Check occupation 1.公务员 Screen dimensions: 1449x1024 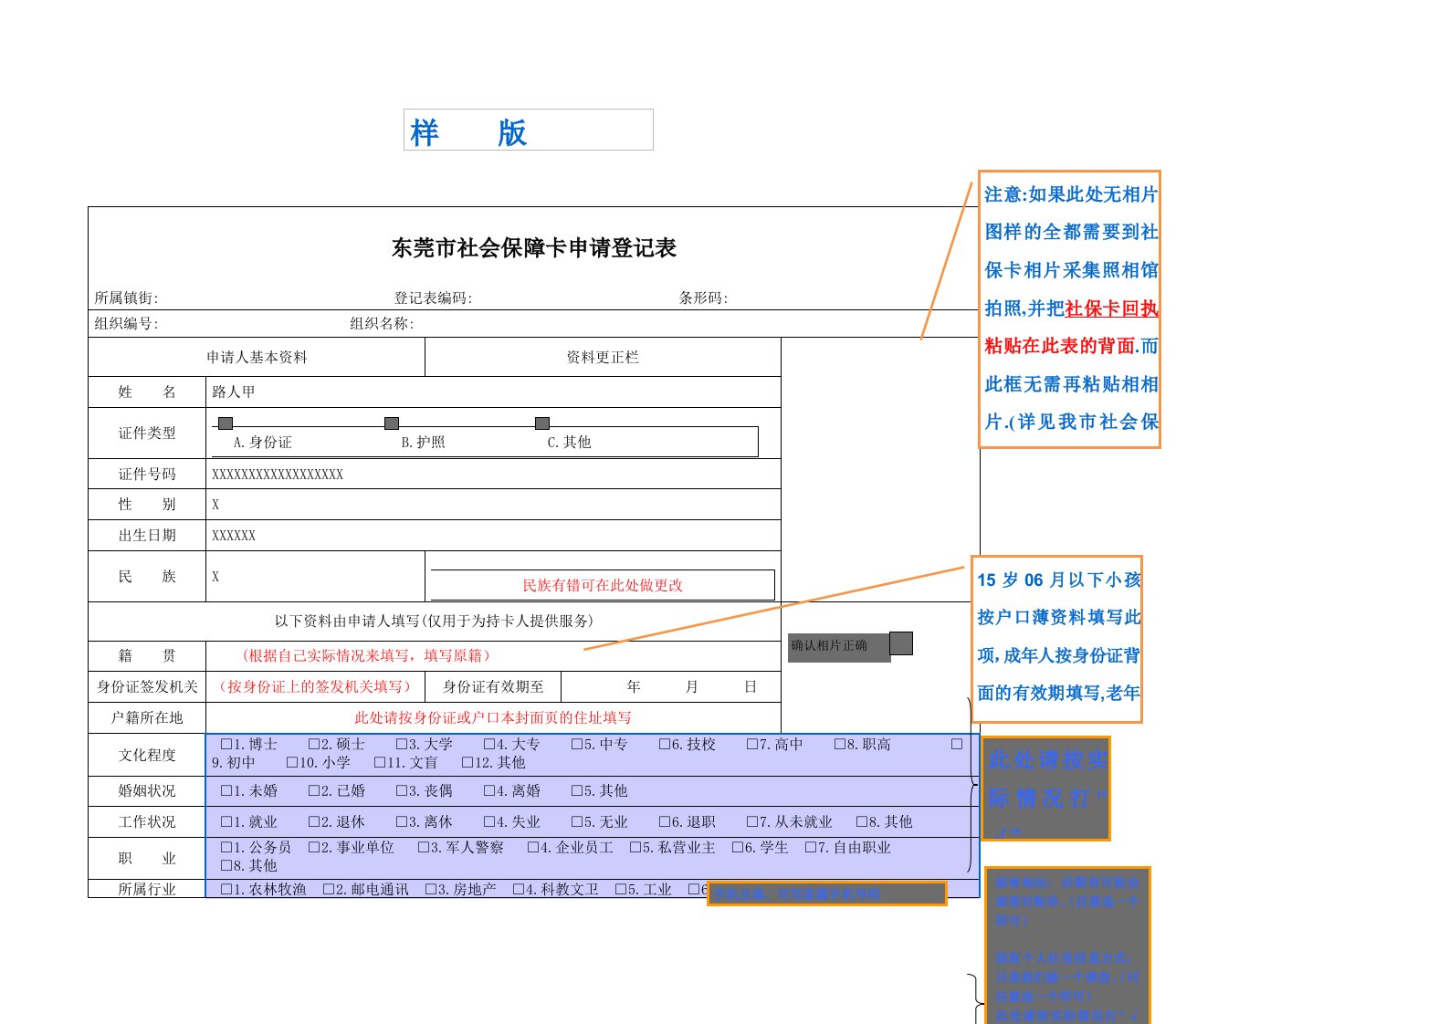tap(226, 848)
